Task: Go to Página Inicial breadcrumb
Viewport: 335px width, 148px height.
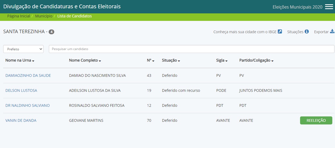Action: click(19, 16)
